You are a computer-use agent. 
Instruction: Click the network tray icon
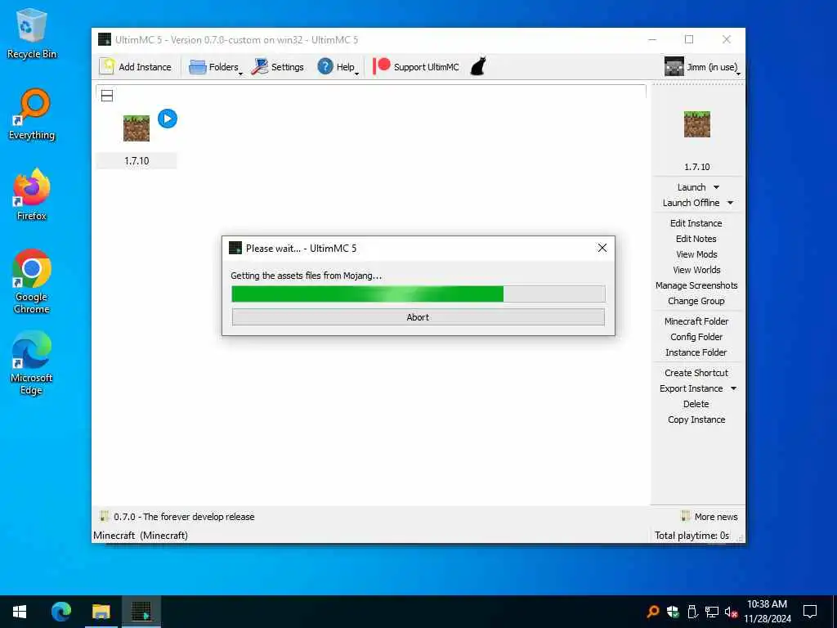point(712,612)
